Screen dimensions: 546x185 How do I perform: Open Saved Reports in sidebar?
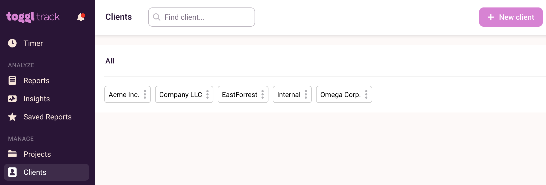click(47, 117)
